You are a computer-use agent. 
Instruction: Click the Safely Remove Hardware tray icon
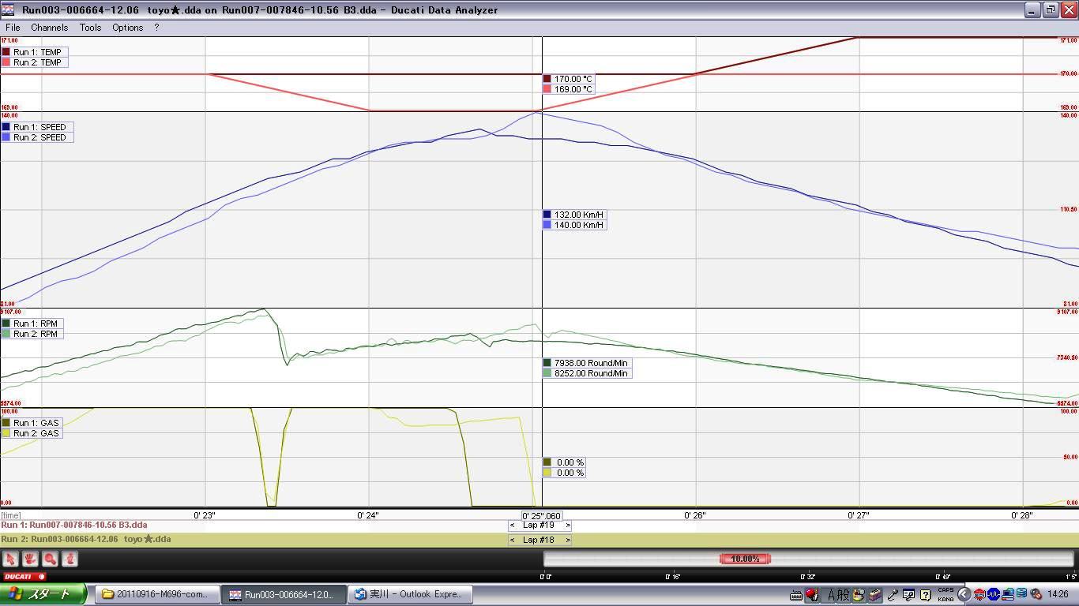[x=1035, y=594]
